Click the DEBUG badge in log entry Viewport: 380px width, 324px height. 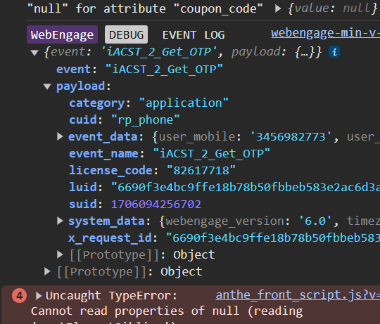tap(126, 34)
